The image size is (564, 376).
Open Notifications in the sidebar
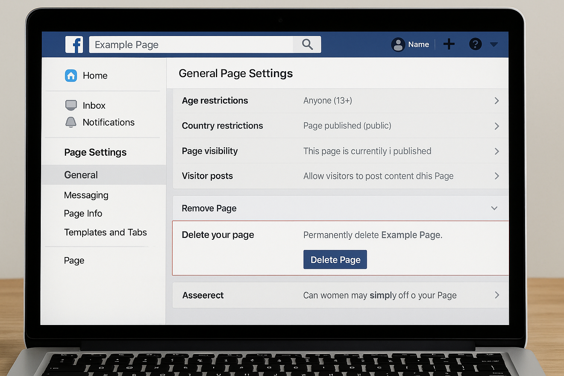109,122
